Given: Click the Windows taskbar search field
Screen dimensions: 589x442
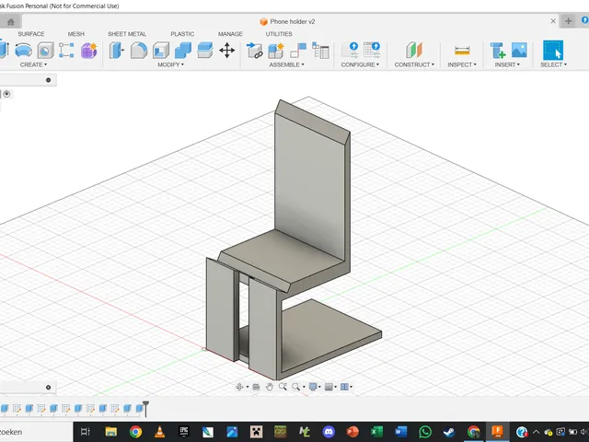Looking at the screenshot, I should pyautogui.click(x=36, y=432).
